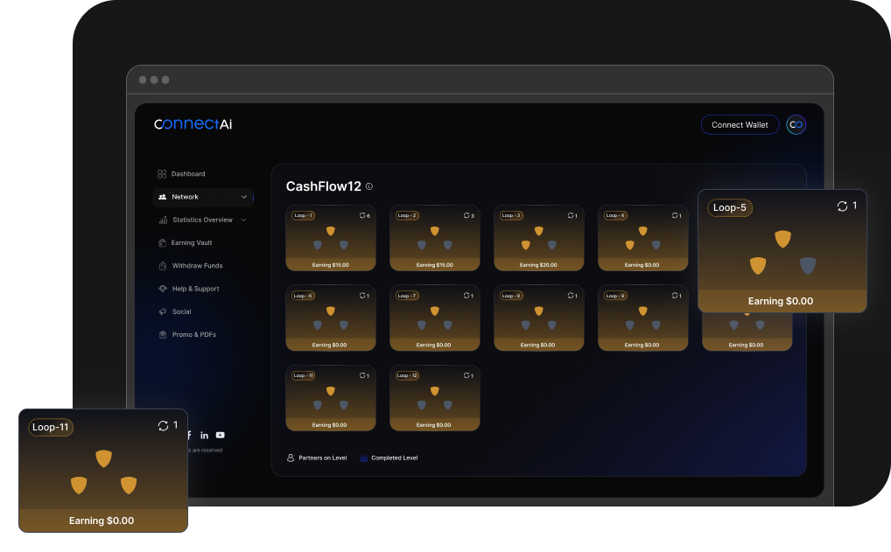Click the Loop-6 label badge
The image size is (891, 552).
tap(303, 296)
